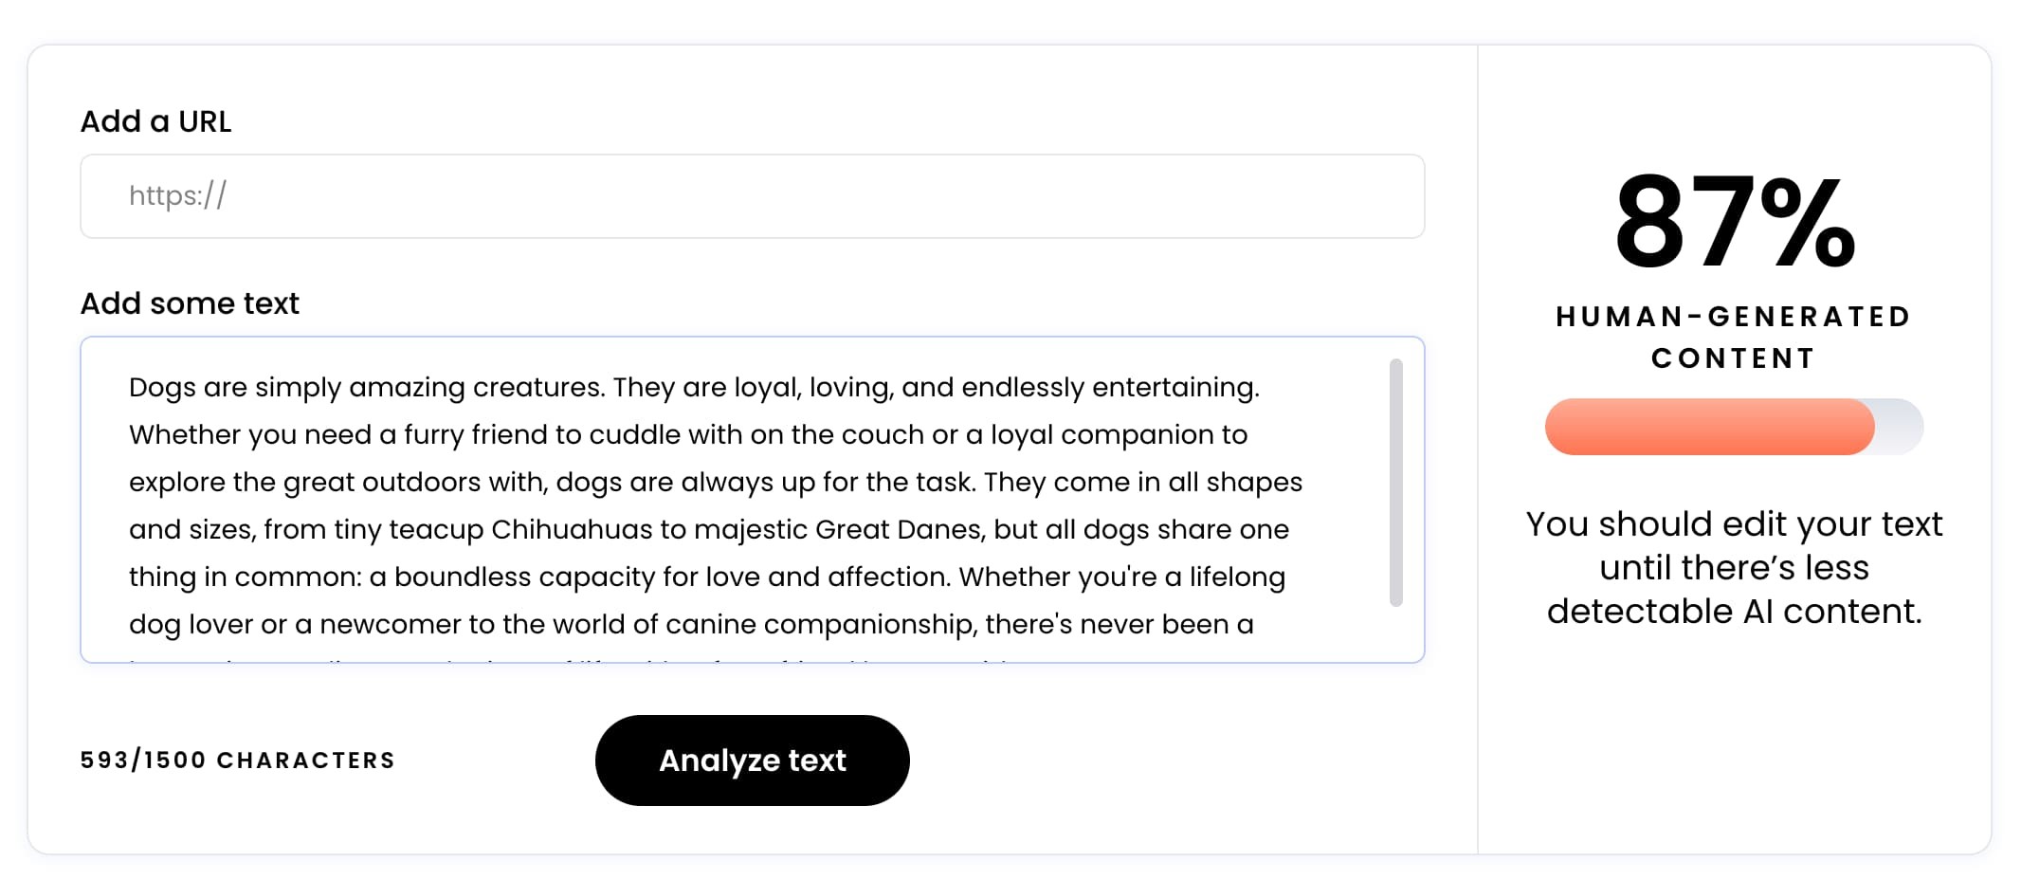Click the "Add some text" label

pos(190,303)
